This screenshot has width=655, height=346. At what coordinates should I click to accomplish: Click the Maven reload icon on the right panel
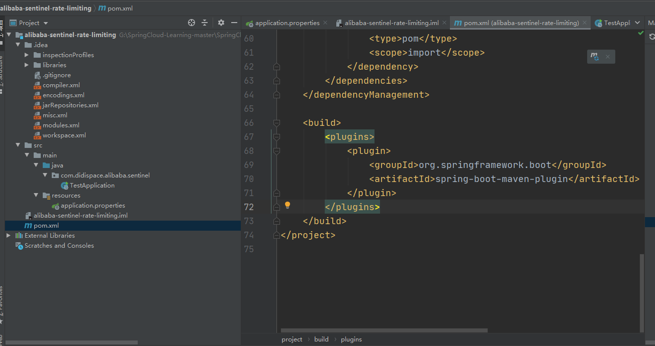652,37
